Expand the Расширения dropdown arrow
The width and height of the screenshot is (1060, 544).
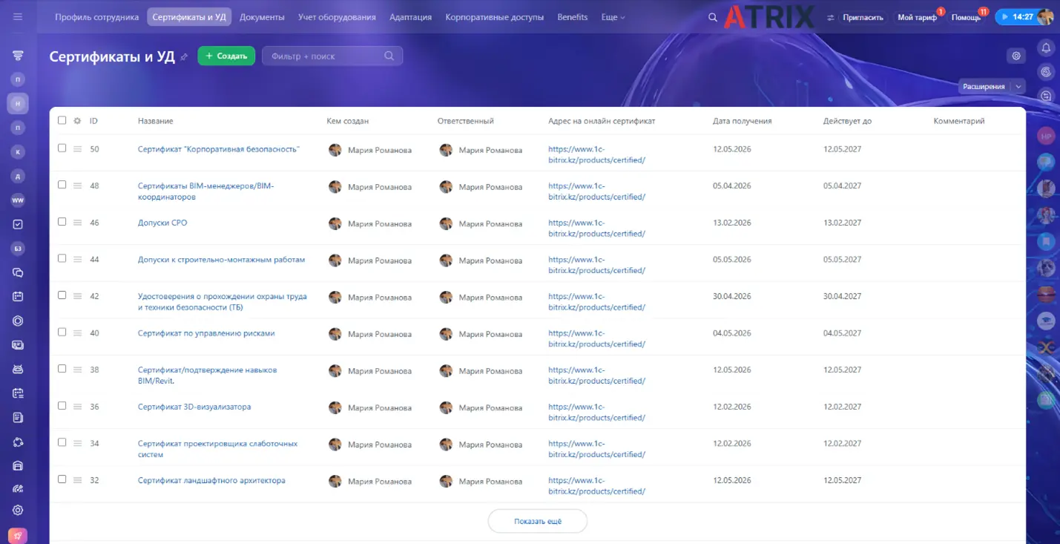pos(1018,87)
